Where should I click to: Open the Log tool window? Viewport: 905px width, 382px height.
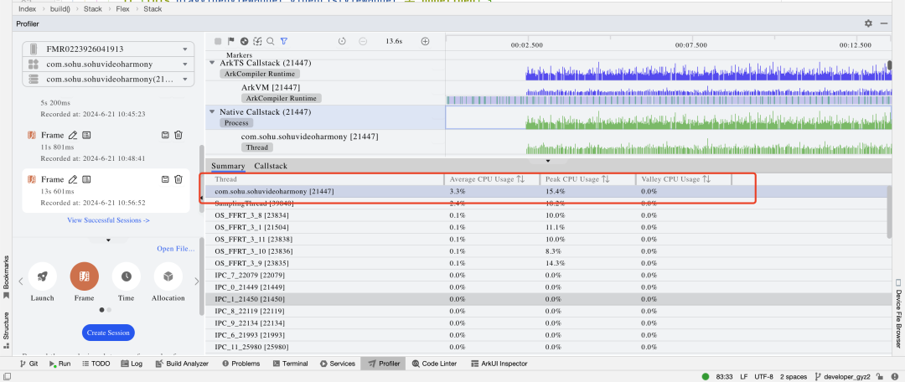point(132,364)
